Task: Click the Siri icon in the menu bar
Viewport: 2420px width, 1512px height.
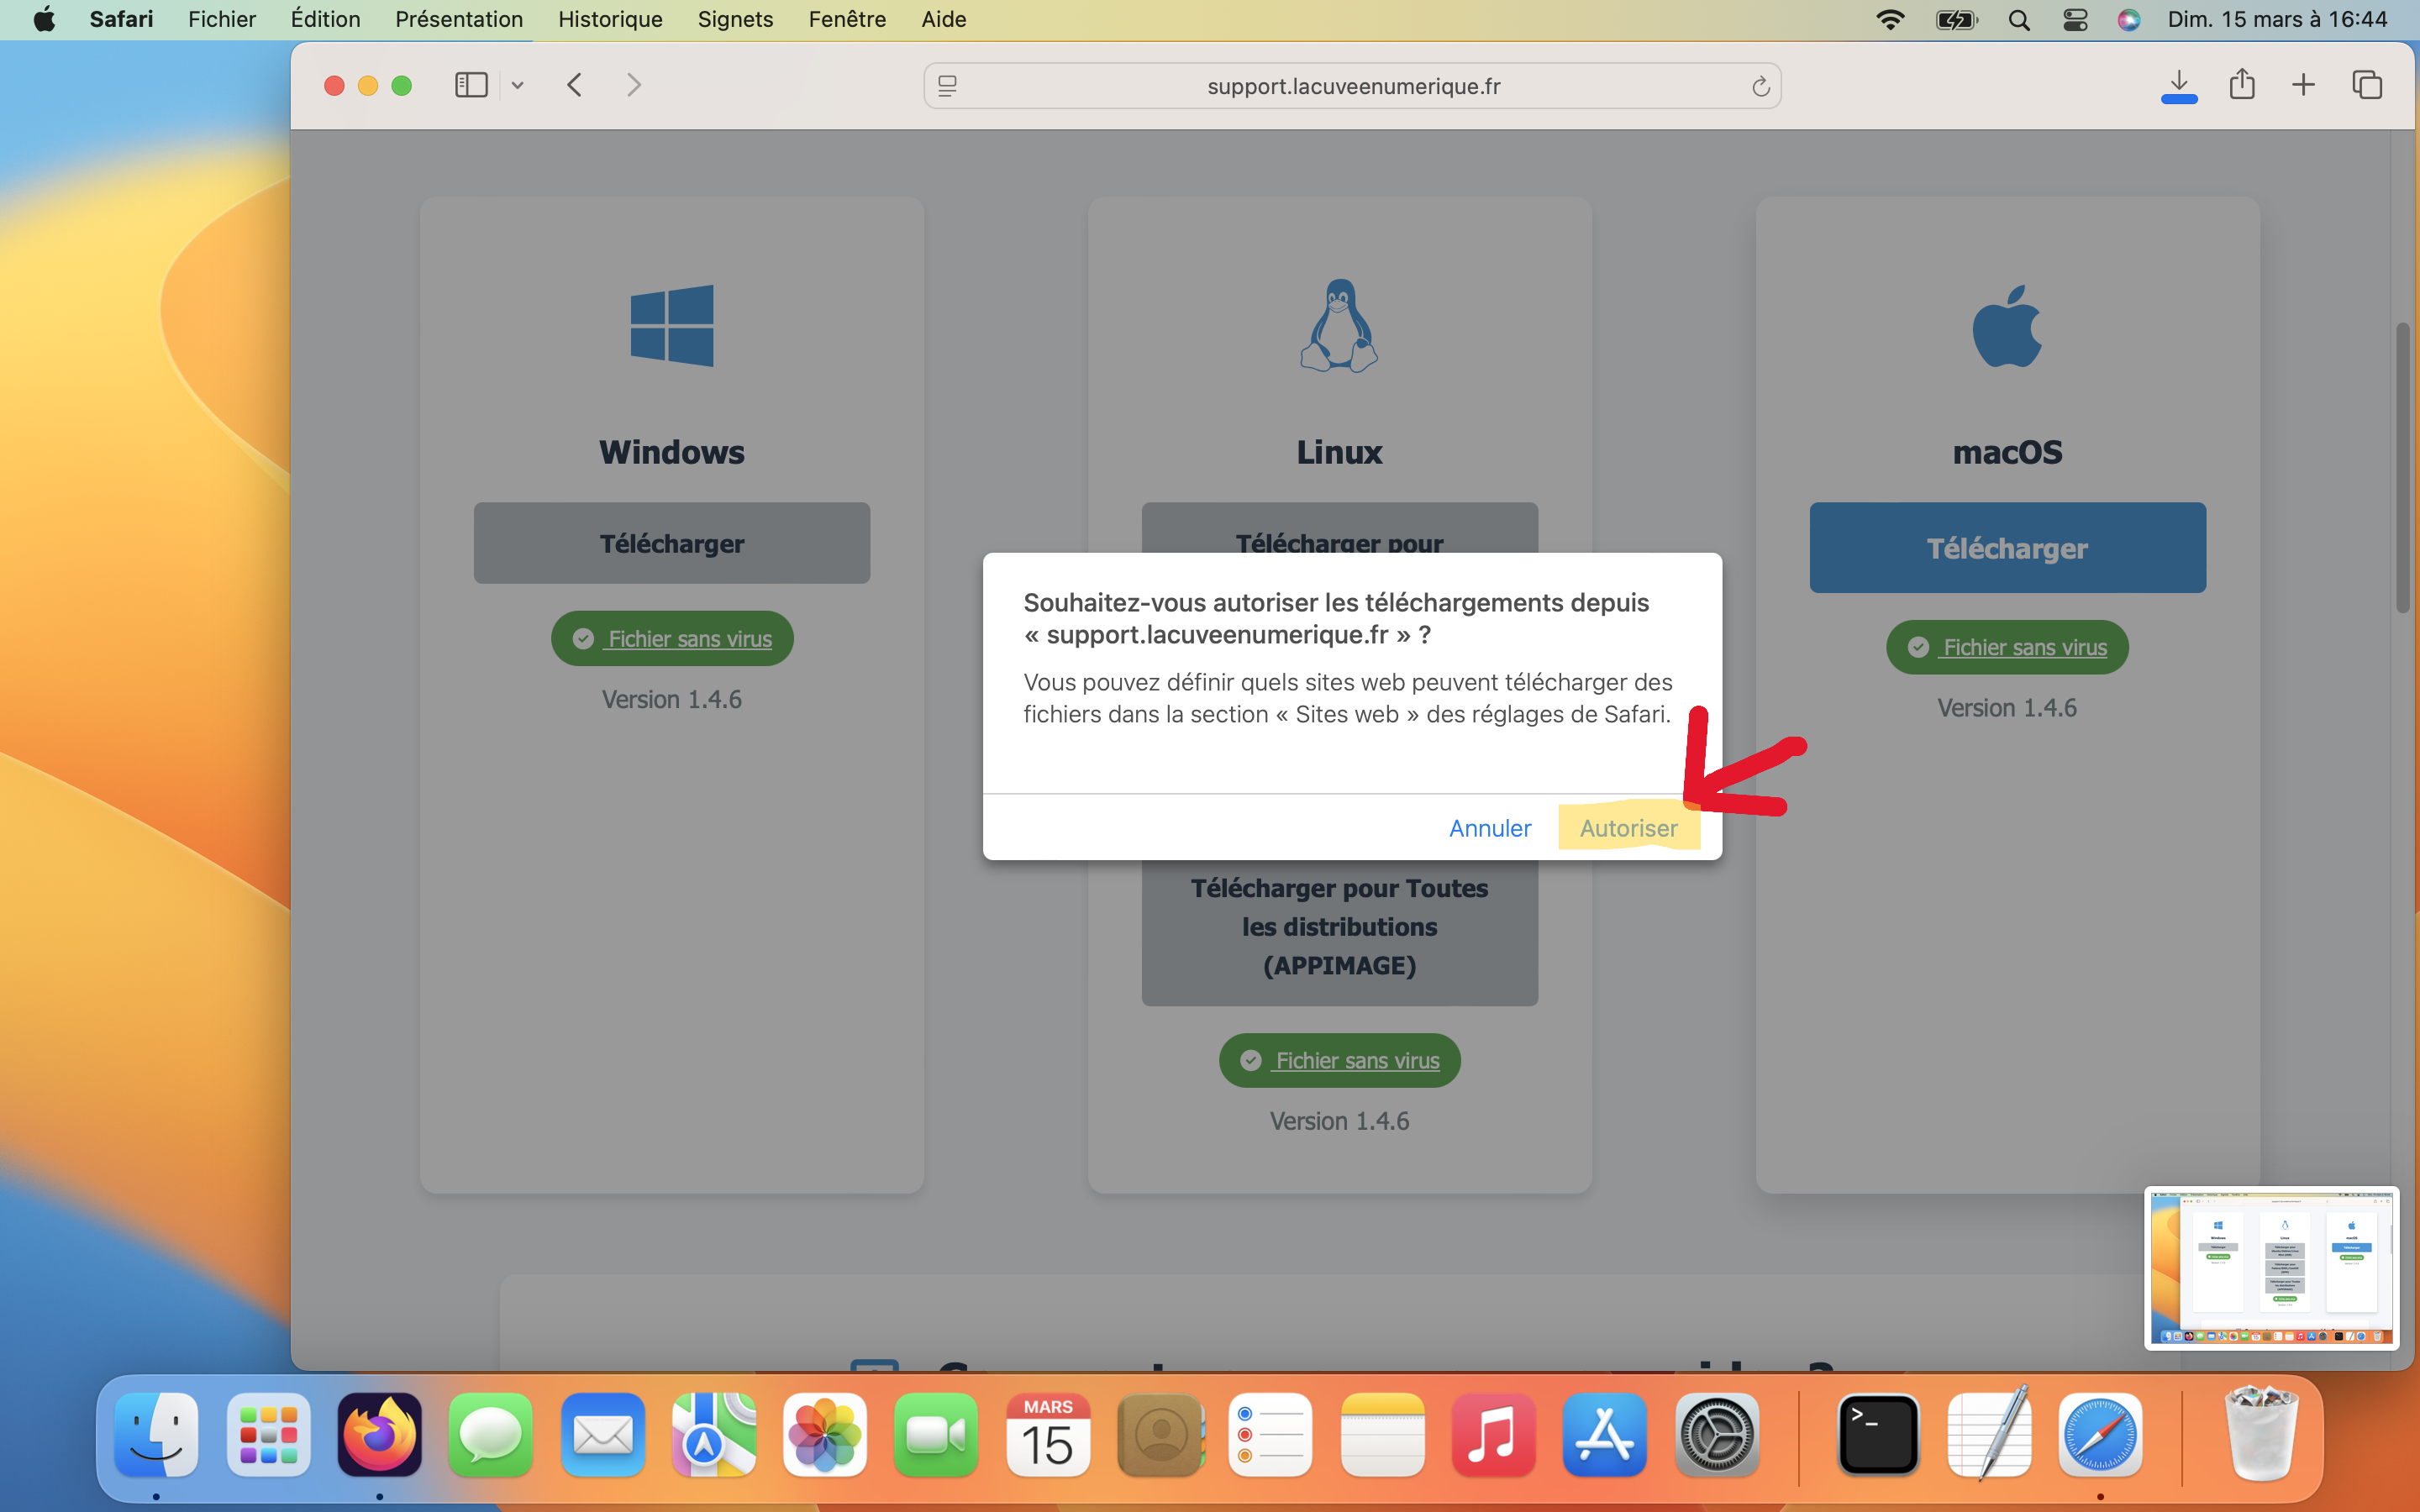Action: click(2128, 19)
